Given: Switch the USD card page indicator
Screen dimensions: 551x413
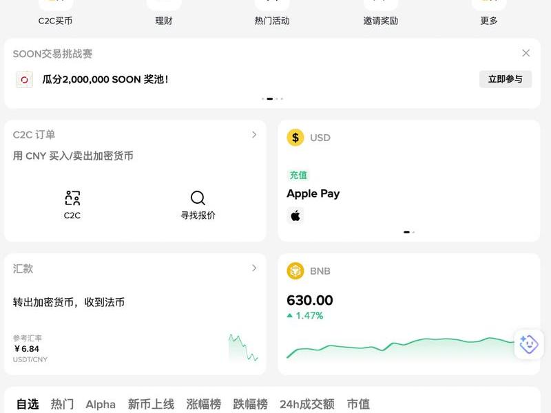Looking at the screenshot, I should point(409,232).
